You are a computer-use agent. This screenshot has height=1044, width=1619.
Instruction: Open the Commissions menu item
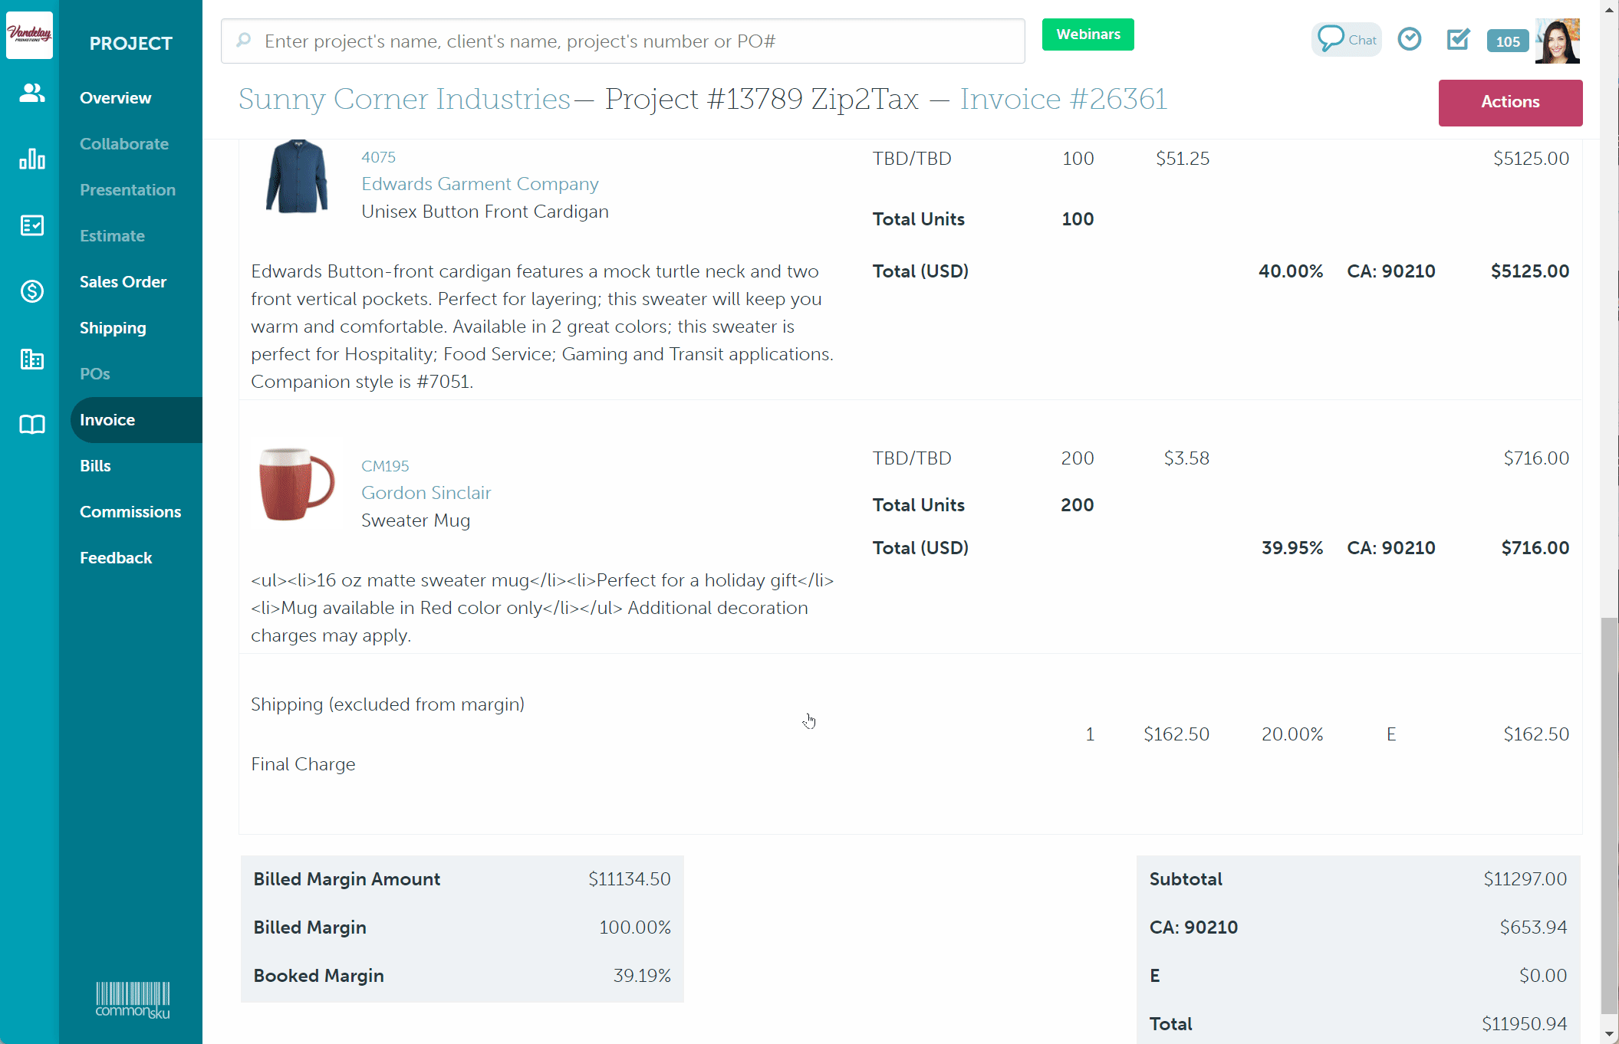point(130,511)
